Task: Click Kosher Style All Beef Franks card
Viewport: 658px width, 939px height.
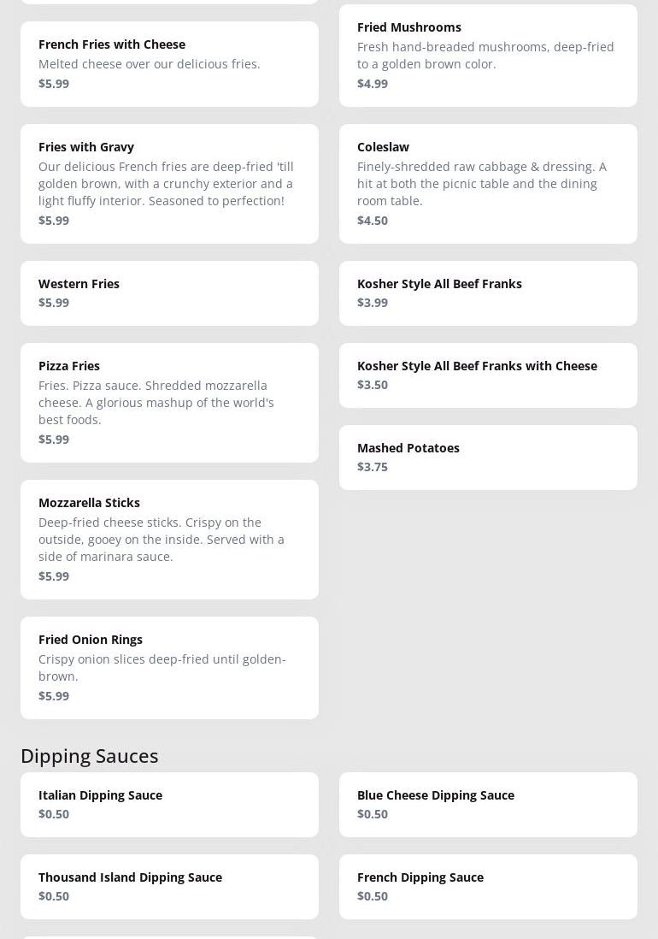Action: coord(488,293)
